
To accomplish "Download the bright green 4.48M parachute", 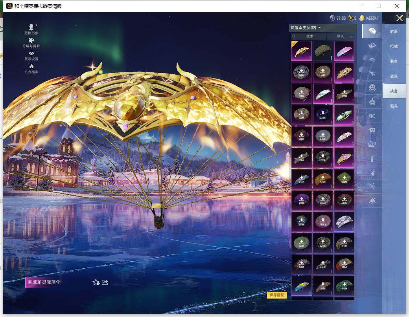I will point(345,286).
